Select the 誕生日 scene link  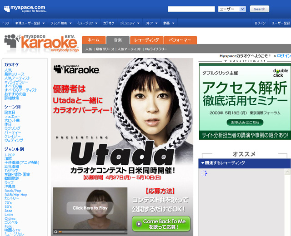pyautogui.click(x=10, y=113)
